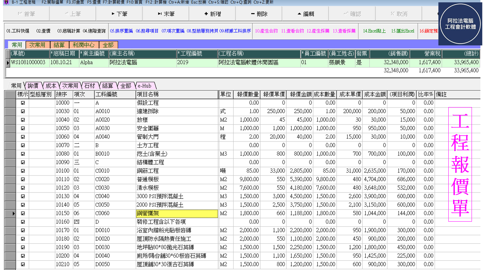Toggle 標示 checkbox for 假設工程 row

tap(23, 103)
